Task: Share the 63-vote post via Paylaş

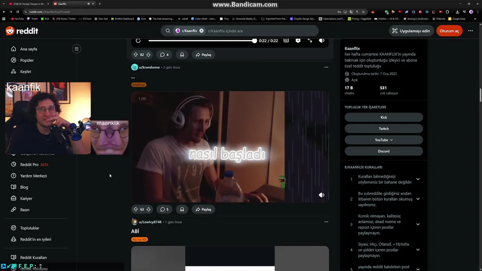Action: coord(203,209)
